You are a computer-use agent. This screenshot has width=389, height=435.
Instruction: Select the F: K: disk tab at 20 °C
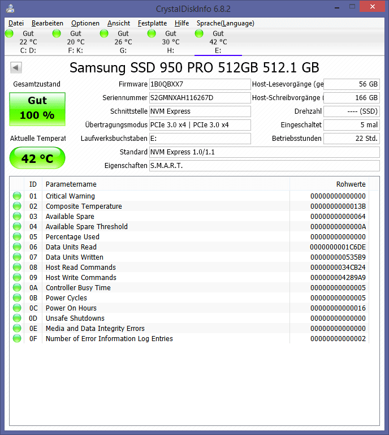pyautogui.click(x=76, y=42)
